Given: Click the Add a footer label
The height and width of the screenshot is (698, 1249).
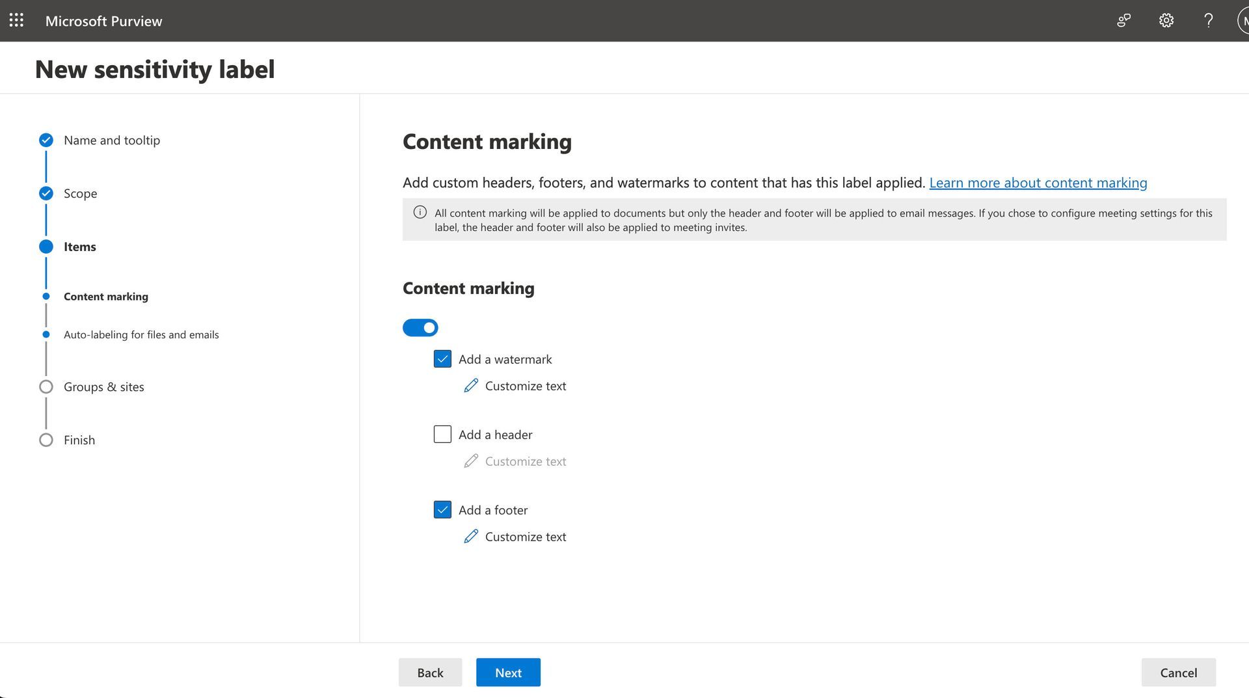Looking at the screenshot, I should [493, 509].
